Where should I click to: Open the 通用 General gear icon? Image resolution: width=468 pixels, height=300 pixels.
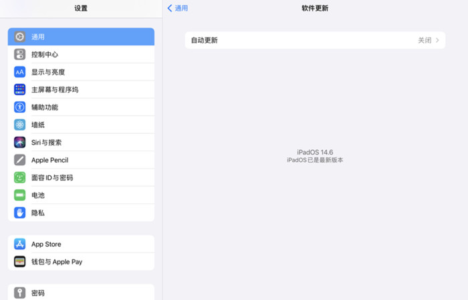(19, 37)
